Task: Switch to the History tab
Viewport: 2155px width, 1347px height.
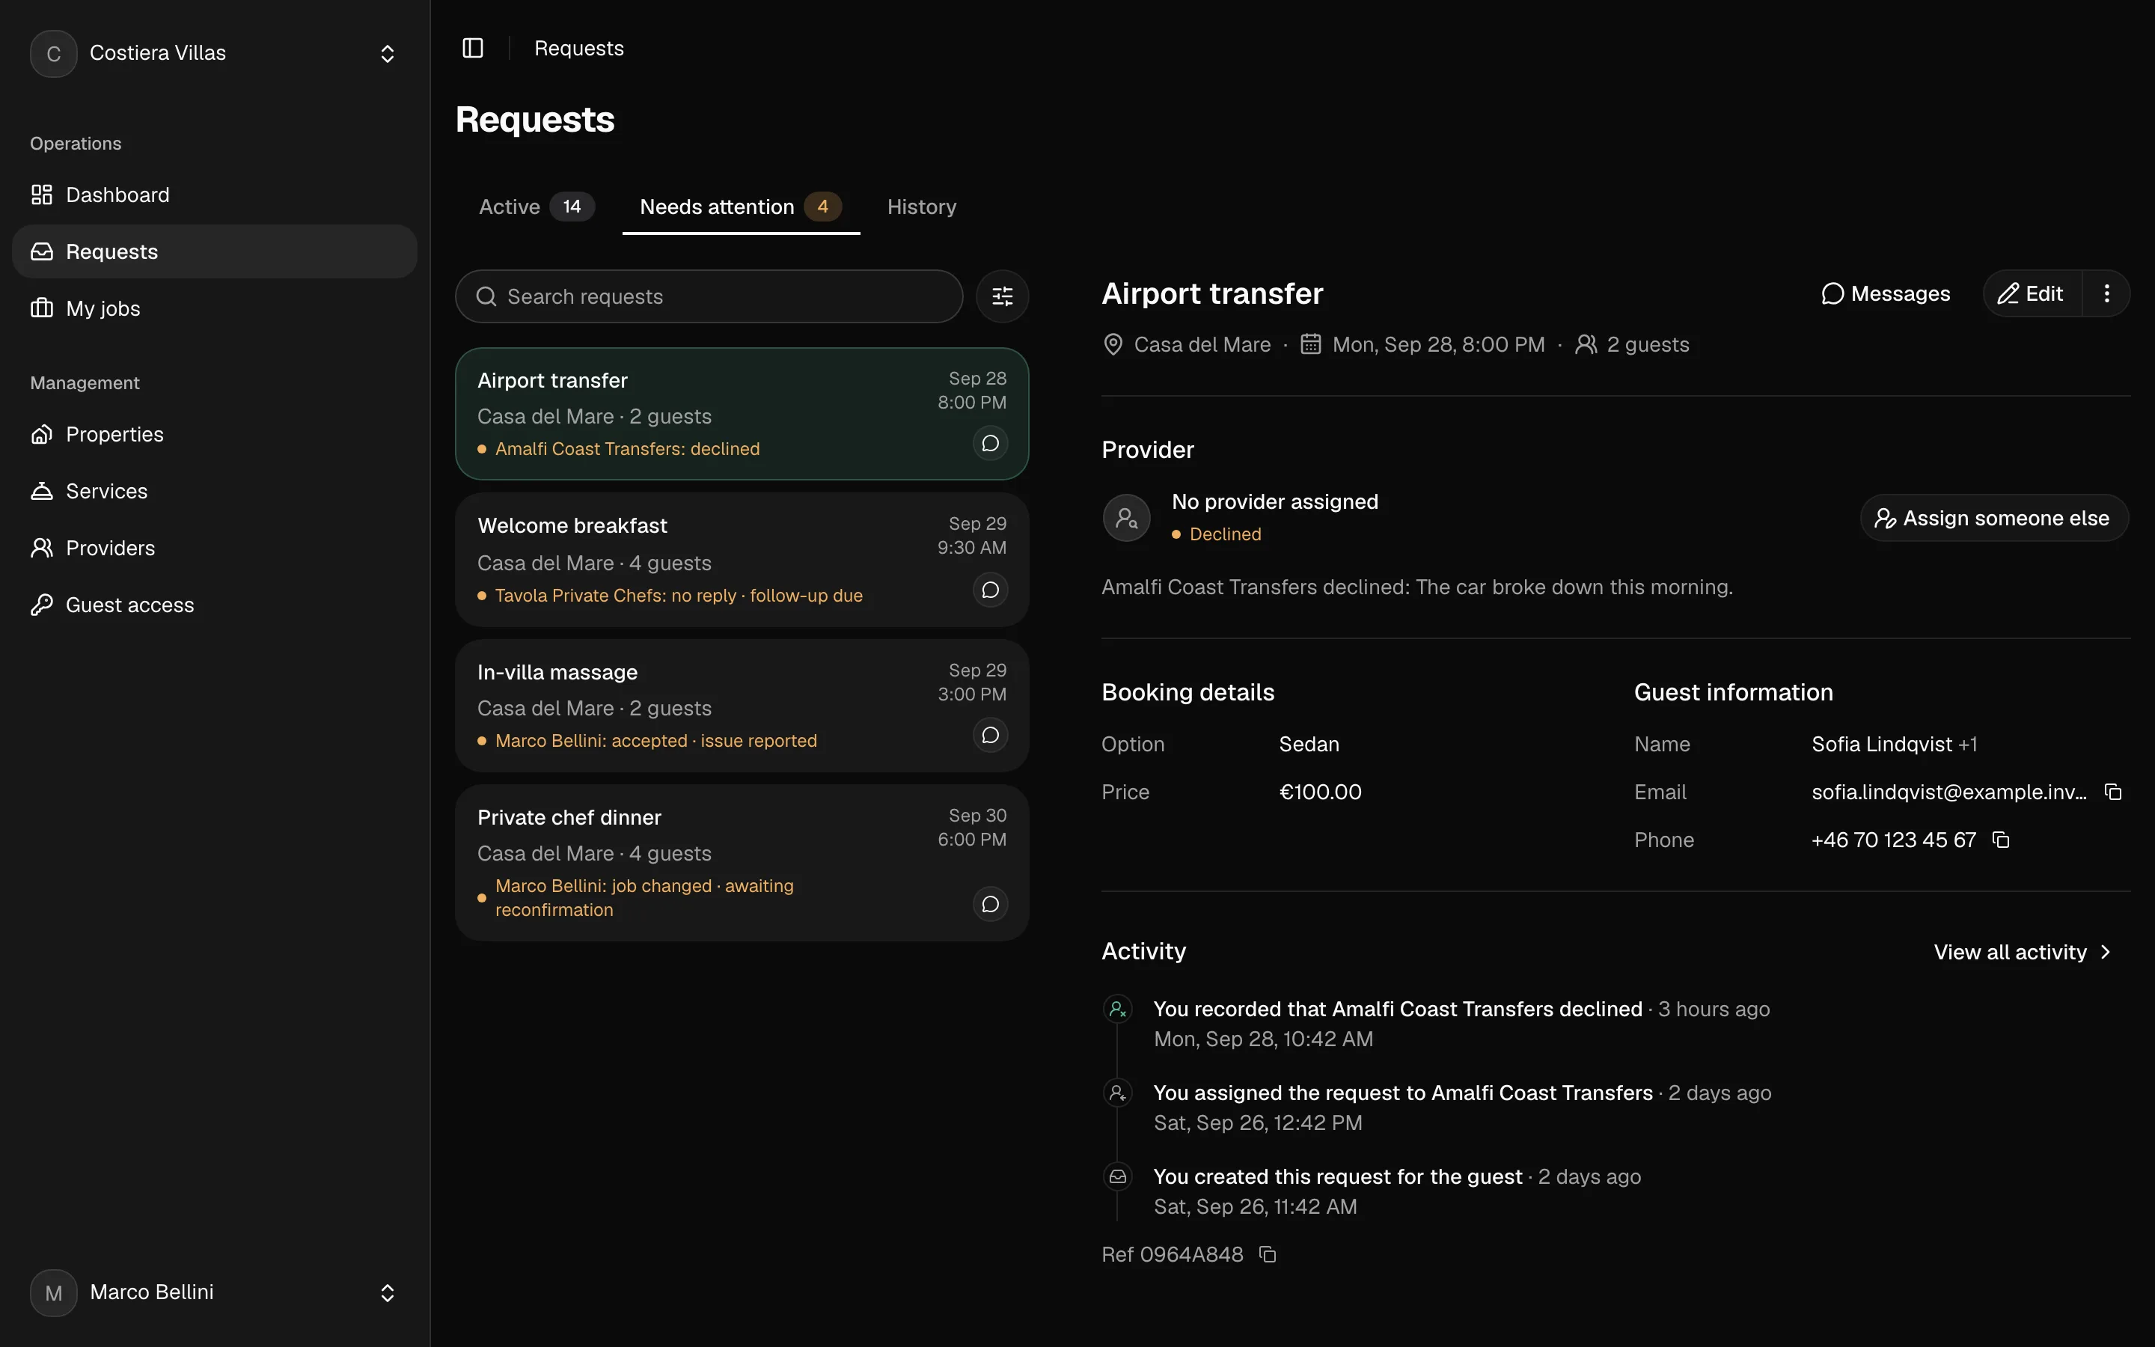Action: coord(921,207)
